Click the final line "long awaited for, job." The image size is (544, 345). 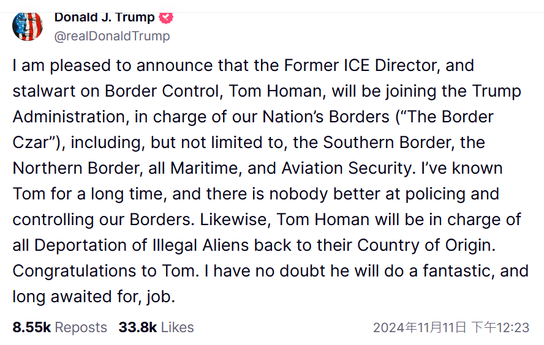[x=94, y=297]
